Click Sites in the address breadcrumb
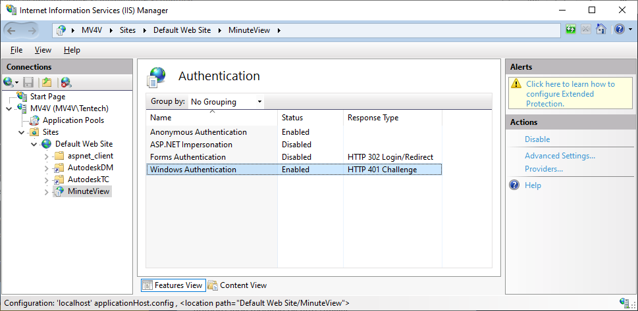The image size is (638, 311). coord(128,30)
